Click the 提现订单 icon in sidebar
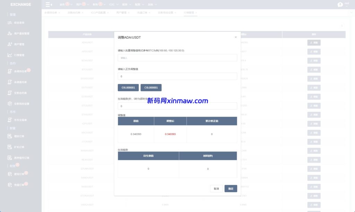This screenshot has width=355, height=212. click(10, 174)
